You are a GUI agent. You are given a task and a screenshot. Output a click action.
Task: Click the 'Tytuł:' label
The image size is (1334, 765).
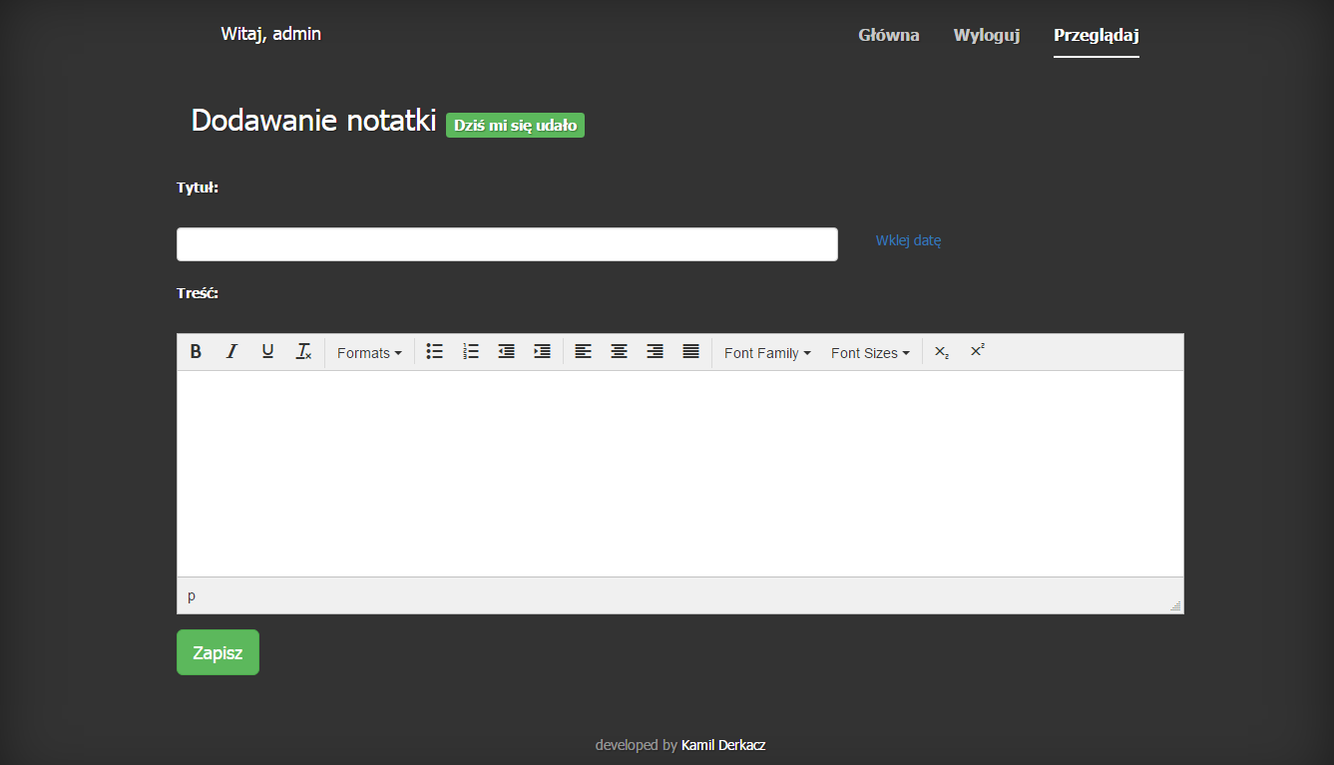(x=198, y=188)
